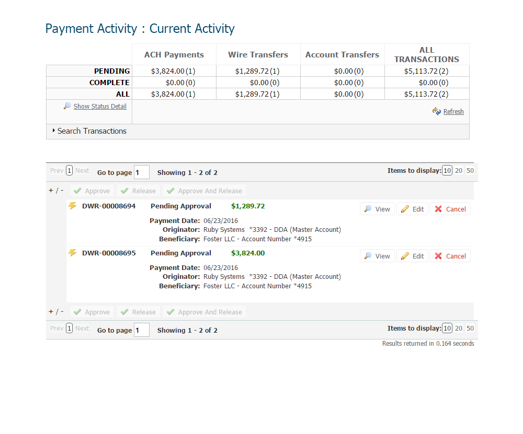
Task: Click the top Go to page input field
Action: pyautogui.click(x=142, y=172)
